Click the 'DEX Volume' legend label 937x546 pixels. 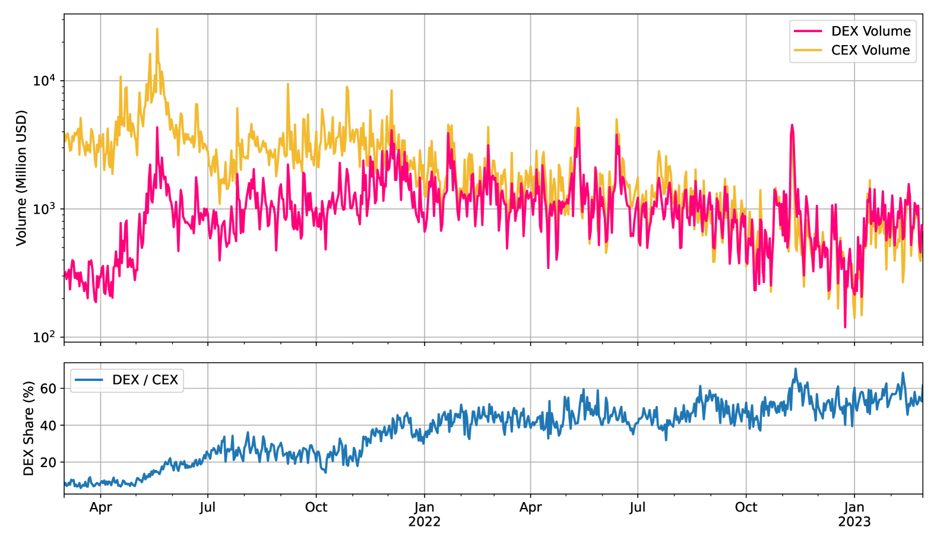pyautogui.click(x=870, y=31)
